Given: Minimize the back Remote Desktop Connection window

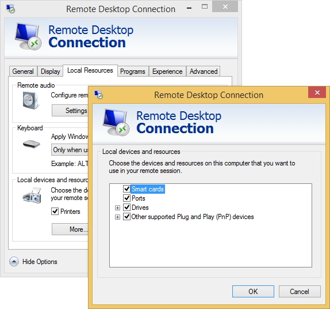Looking at the screenshot, I should click(x=189, y=8).
